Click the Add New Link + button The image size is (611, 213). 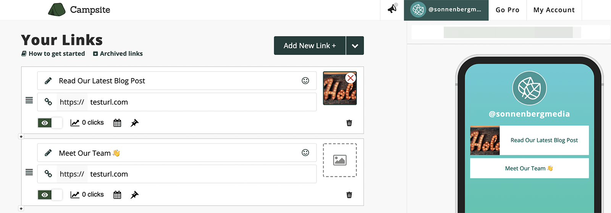[x=310, y=46]
